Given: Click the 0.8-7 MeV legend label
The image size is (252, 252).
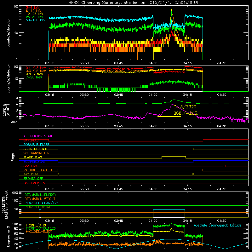Looking at the screenshot, I should [x=34, y=74].
